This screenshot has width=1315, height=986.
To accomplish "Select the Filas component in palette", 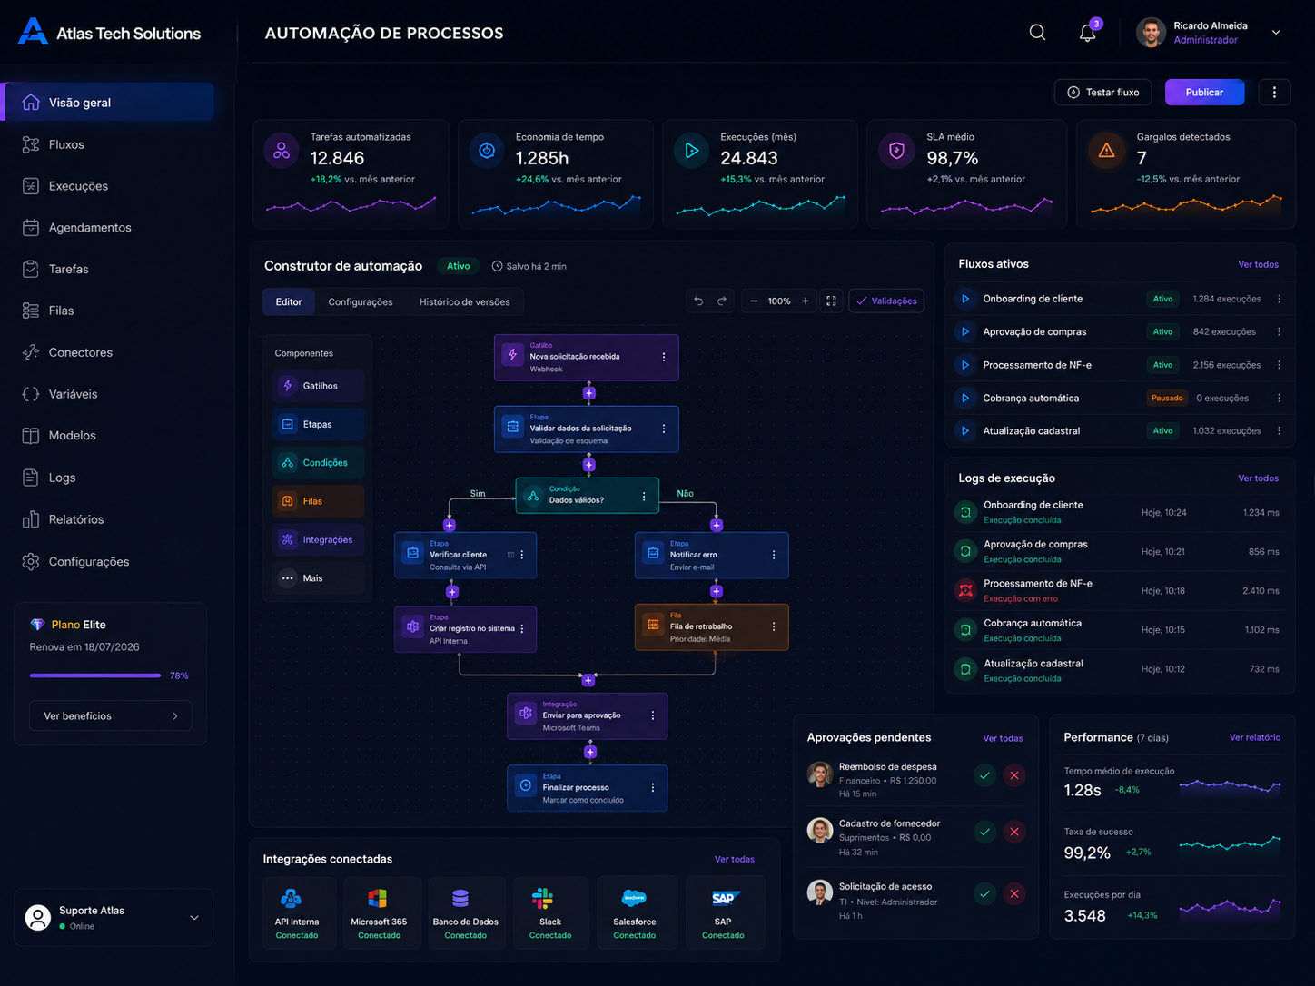I will point(318,501).
